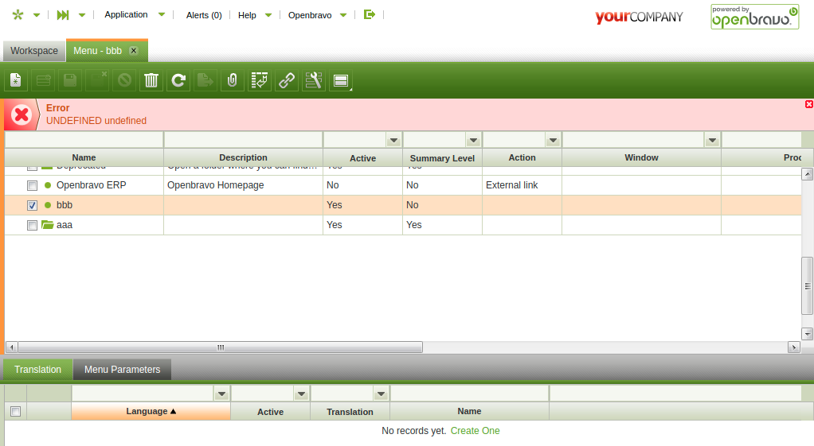This screenshot has height=446, width=814.
Task: Click the scroll up arrow button
Action: [x=808, y=174]
